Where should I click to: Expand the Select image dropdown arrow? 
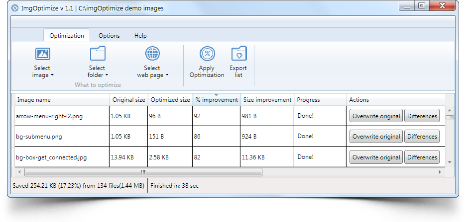pos(52,75)
